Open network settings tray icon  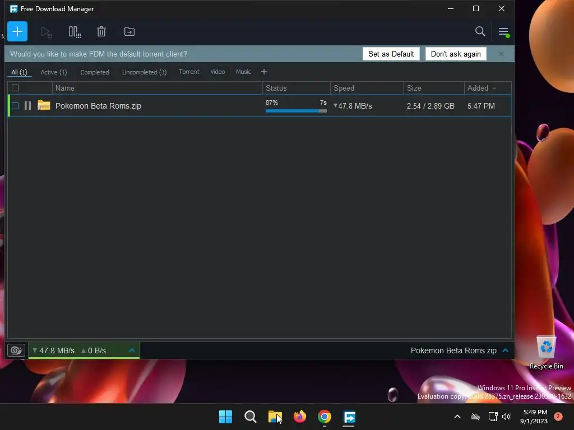(x=493, y=416)
